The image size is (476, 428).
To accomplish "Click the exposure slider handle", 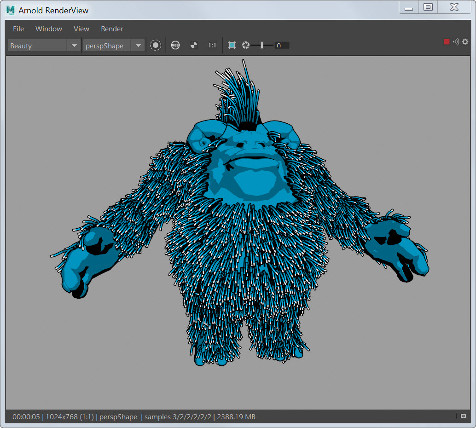I will click(x=262, y=45).
